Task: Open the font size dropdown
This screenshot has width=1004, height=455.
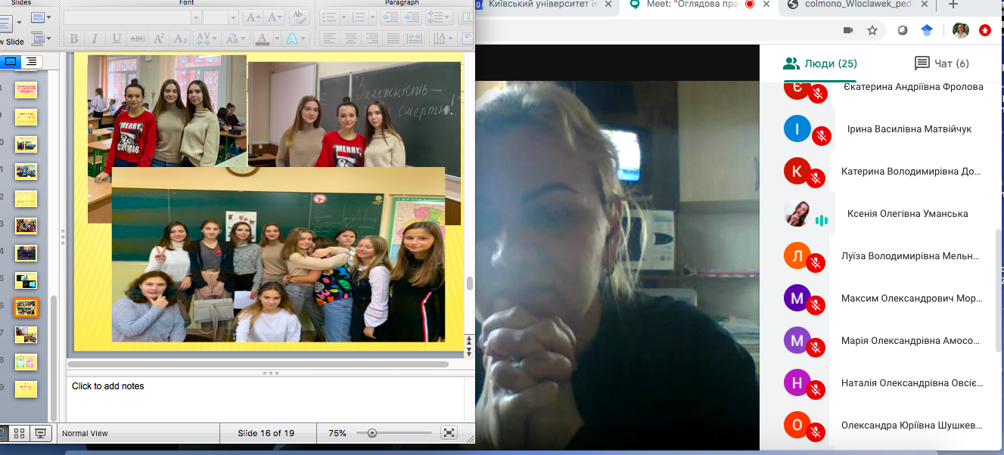Action: coord(233,17)
